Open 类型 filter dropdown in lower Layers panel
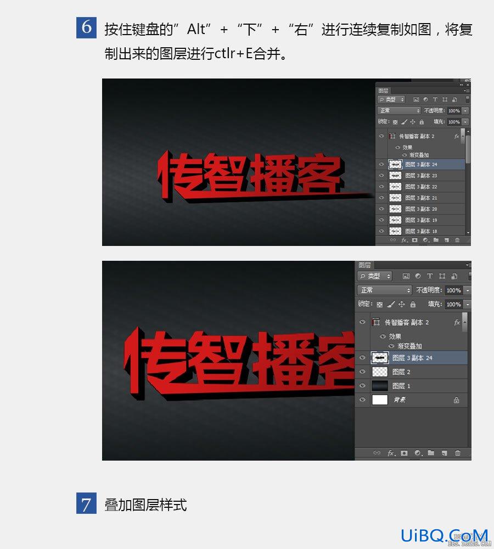Viewport: 494px width, 549px height. tap(374, 276)
